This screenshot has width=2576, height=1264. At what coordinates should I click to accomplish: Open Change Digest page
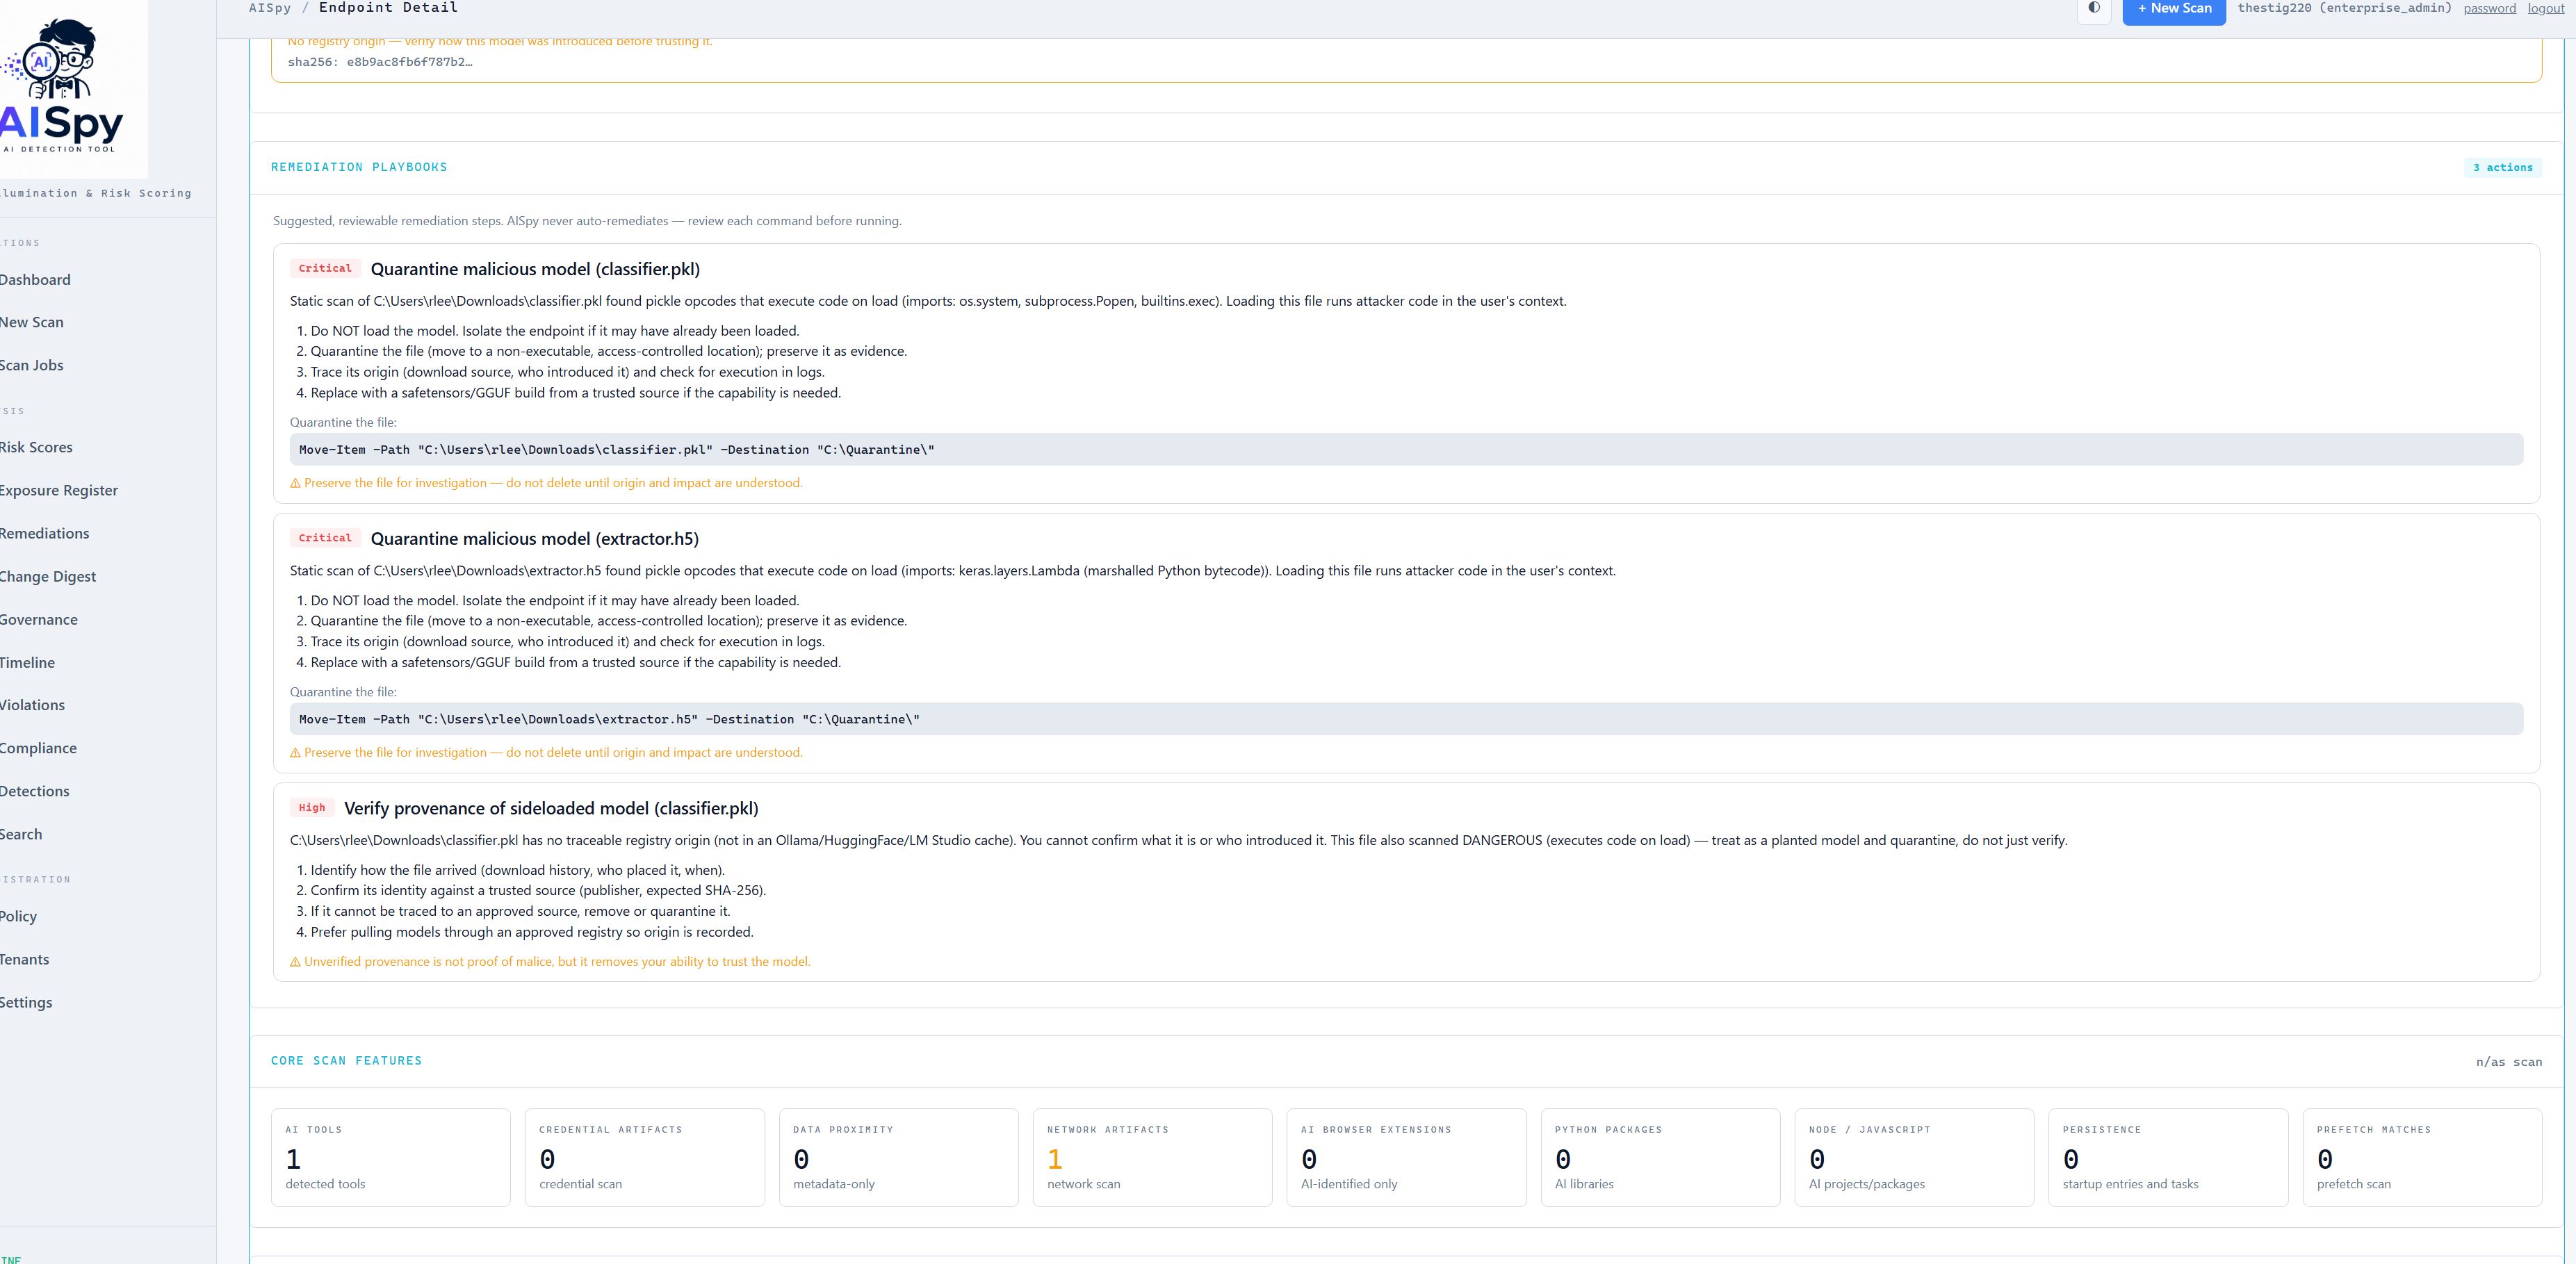(x=48, y=576)
